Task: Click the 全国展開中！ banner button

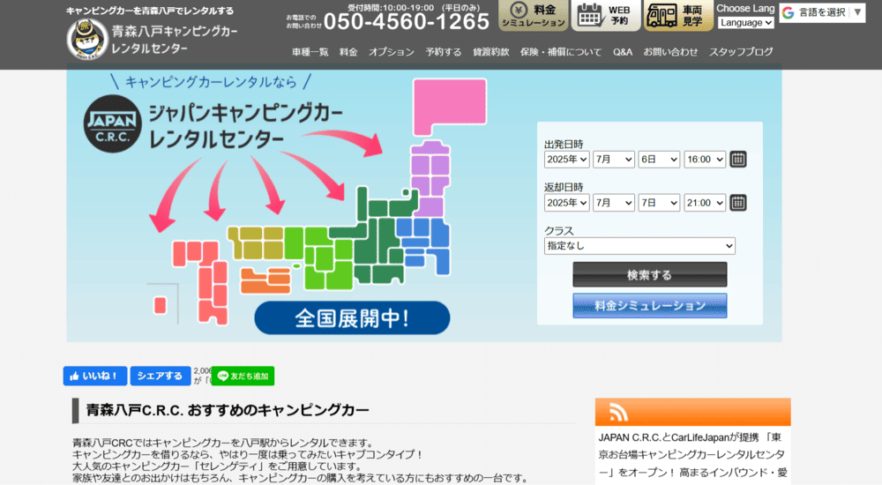Action: (352, 317)
